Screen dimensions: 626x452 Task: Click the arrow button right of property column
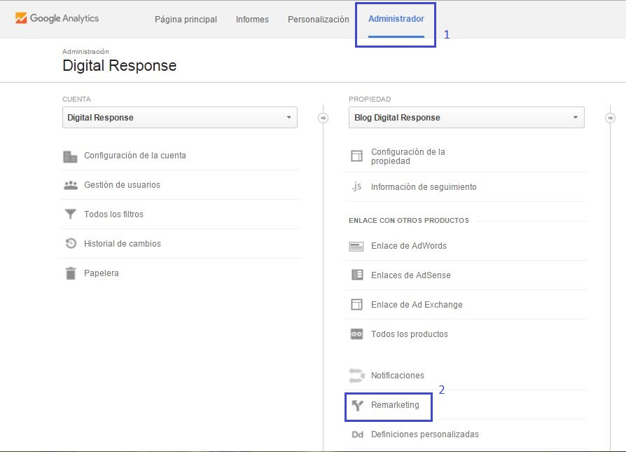(610, 118)
